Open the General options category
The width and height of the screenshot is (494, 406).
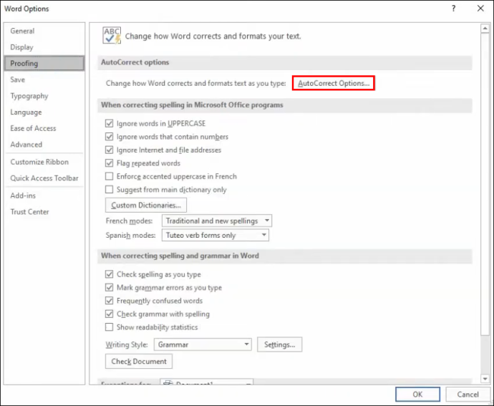click(x=22, y=31)
